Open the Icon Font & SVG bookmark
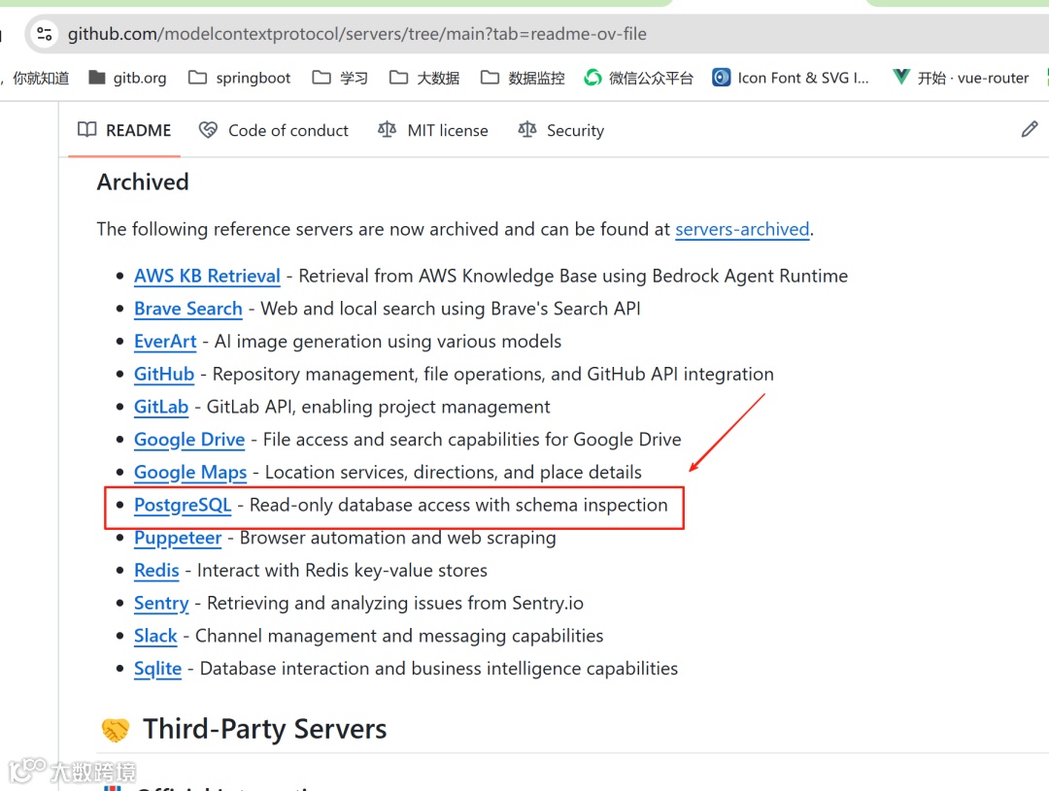This screenshot has width=1049, height=791. 790,78
